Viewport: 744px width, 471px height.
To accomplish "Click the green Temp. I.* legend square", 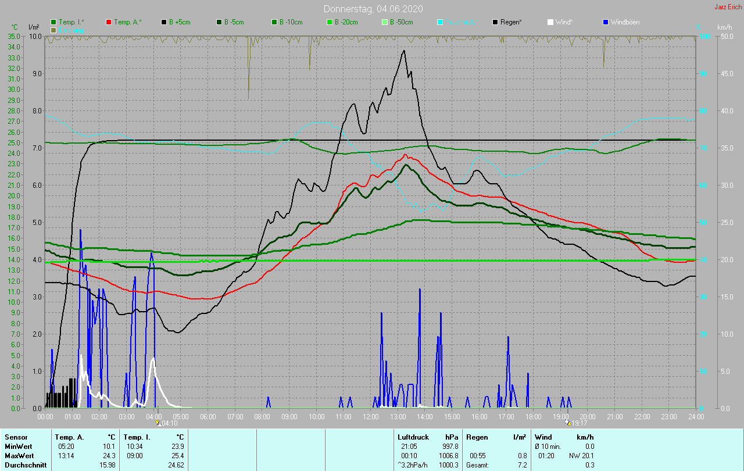I will [x=54, y=22].
